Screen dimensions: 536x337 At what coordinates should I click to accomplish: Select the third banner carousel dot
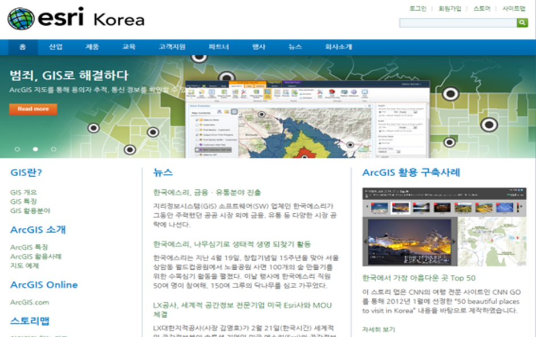coord(54,149)
